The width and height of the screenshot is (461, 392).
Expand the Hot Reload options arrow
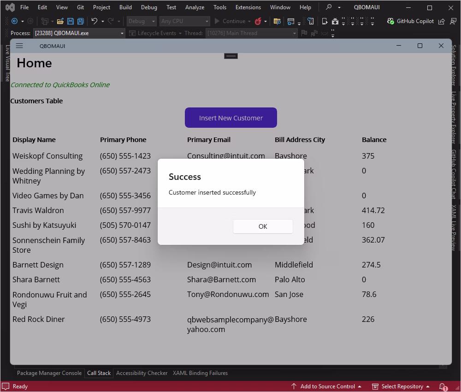coord(266,22)
